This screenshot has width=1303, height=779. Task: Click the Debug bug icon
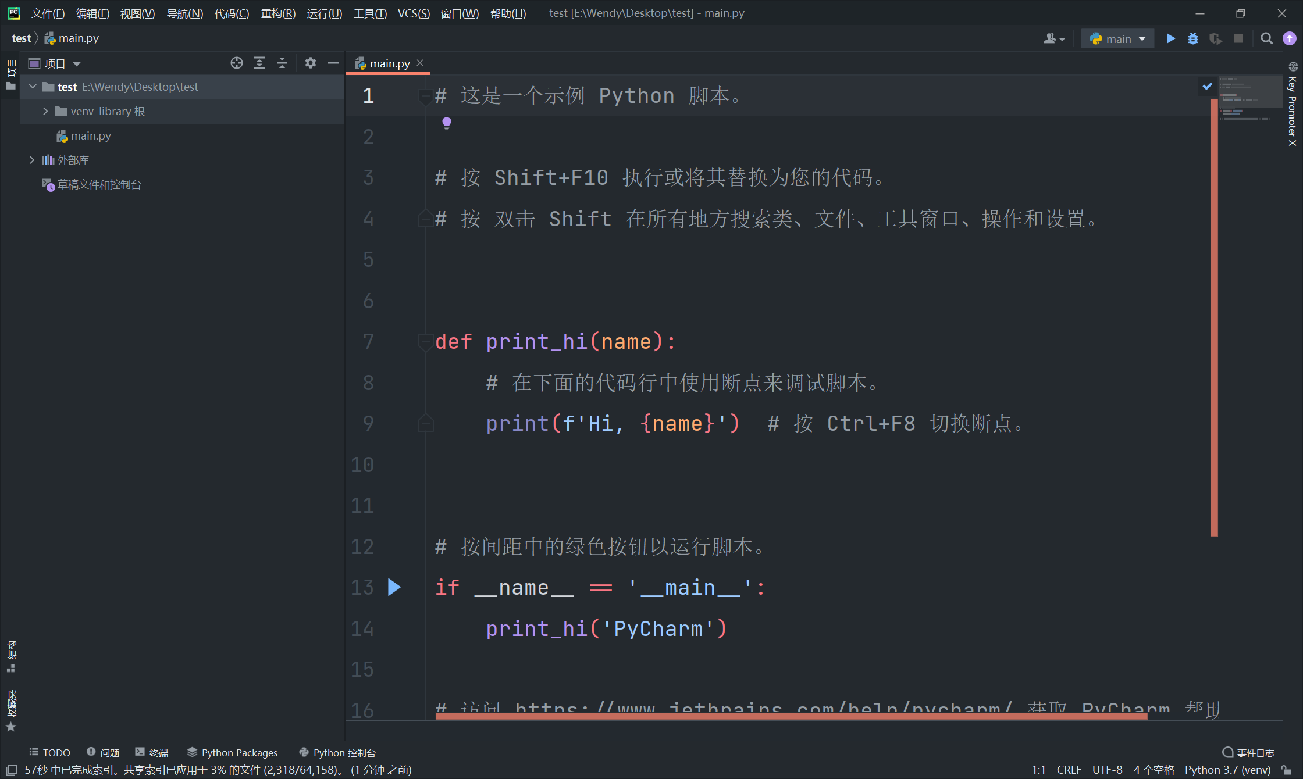point(1193,38)
